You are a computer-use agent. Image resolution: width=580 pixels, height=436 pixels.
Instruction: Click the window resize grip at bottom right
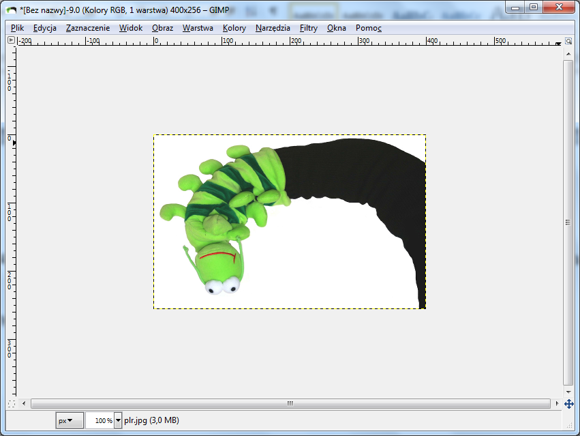(x=570, y=426)
